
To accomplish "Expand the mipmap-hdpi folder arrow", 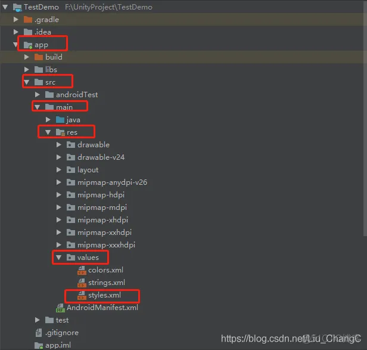I will pyautogui.click(x=59, y=195).
